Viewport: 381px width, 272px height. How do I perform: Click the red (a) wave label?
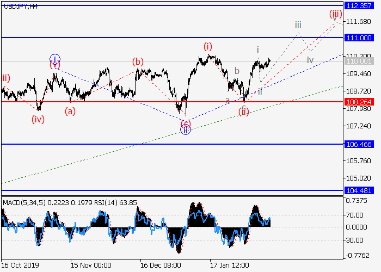(x=70, y=111)
